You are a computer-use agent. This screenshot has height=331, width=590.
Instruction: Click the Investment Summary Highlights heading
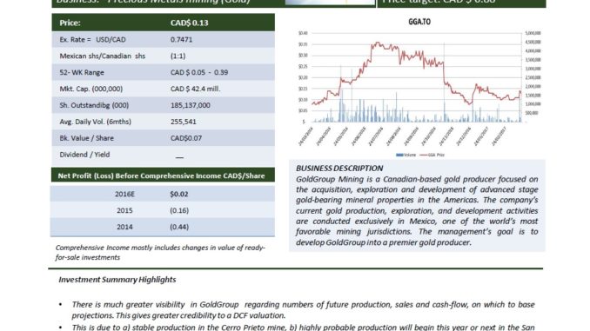(x=117, y=280)
